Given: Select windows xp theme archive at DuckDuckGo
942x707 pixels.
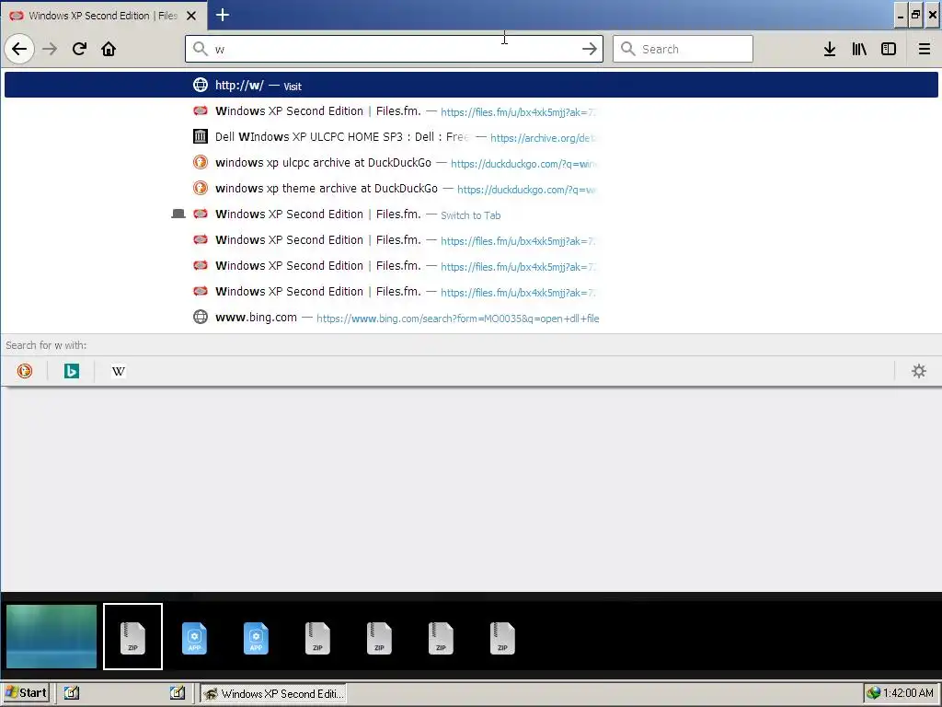Looking at the screenshot, I should tap(471, 188).
